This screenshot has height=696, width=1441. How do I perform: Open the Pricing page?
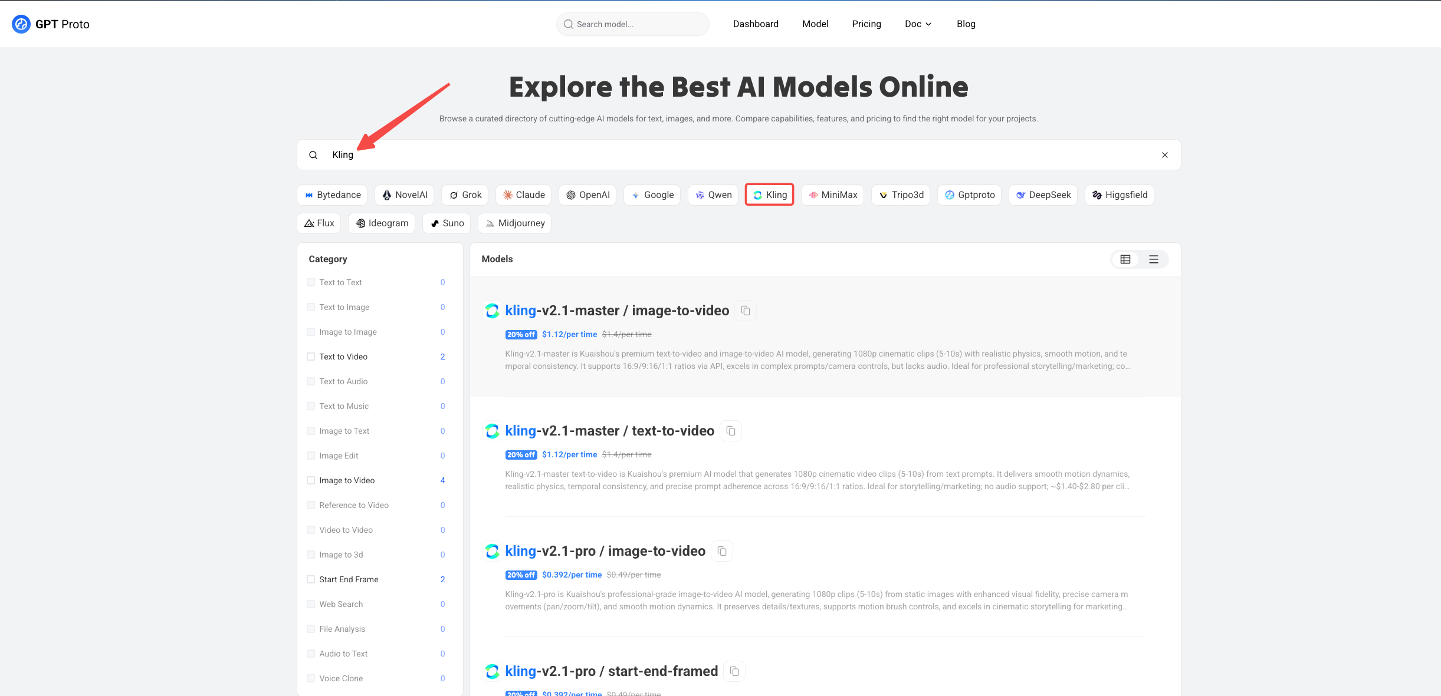pyautogui.click(x=866, y=24)
